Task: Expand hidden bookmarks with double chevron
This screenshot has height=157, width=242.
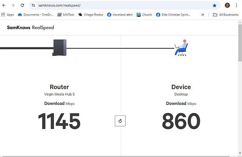Action: tap(203, 15)
